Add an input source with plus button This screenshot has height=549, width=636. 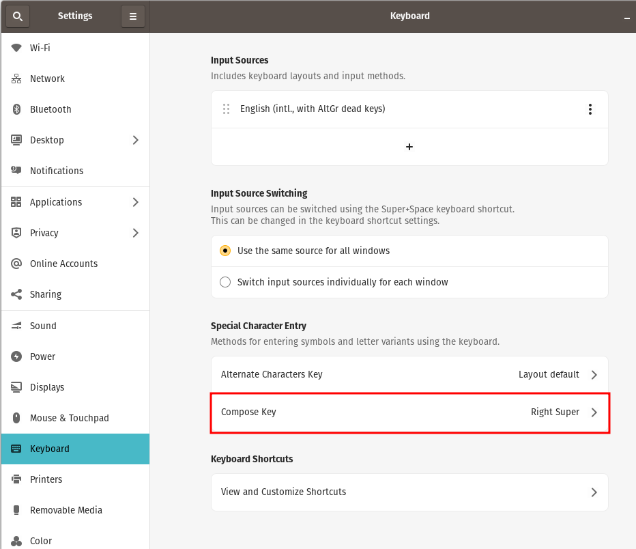pyautogui.click(x=409, y=147)
